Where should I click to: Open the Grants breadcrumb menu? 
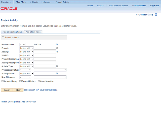click(x=36, y=2)
